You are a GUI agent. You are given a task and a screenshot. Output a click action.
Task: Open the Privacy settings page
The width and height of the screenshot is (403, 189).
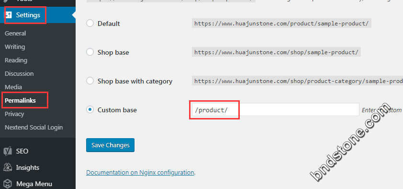tap(14, 114)
